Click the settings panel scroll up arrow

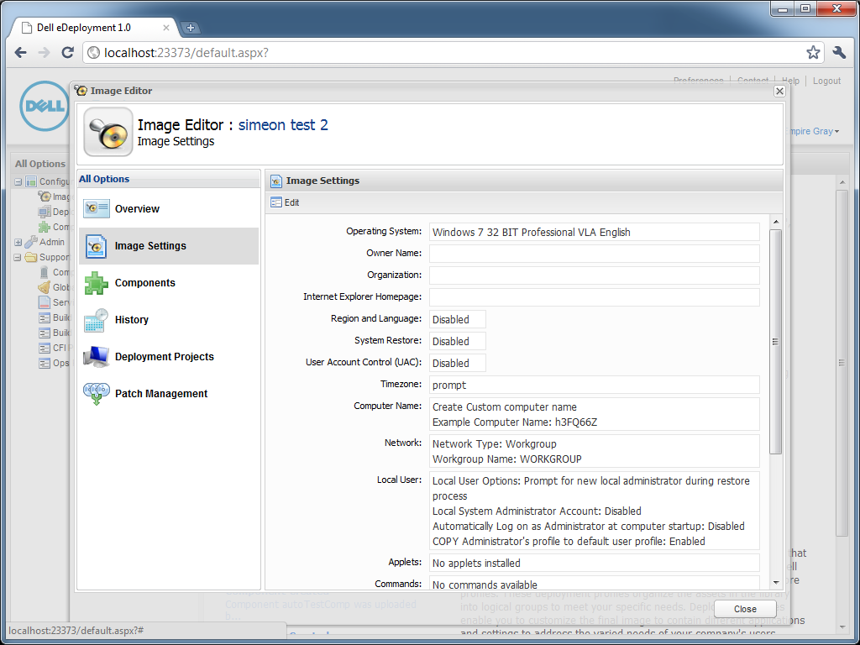(775, 222)
